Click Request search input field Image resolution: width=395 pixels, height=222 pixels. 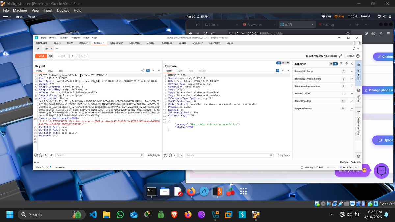click(x=100, y=155)
